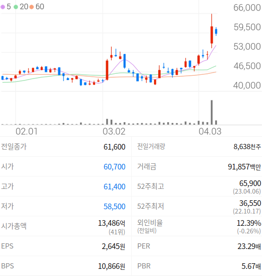Click the 외인비율 (전일비) label
This screenshot has height=276, width=262.
coord(150,226)
